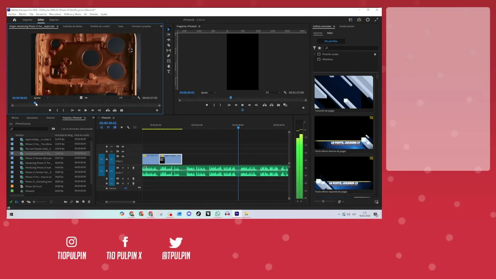The height and width of the screenshot is (279, 496).
Task: Toggle V1 track output eye
Action: point(123,157)
